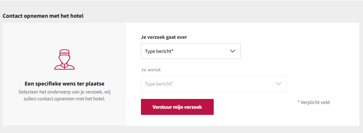363x133 pixels.
Task: Open the 'Je verzoek gaat over' dropdown
Action: [x=190, y=51]
